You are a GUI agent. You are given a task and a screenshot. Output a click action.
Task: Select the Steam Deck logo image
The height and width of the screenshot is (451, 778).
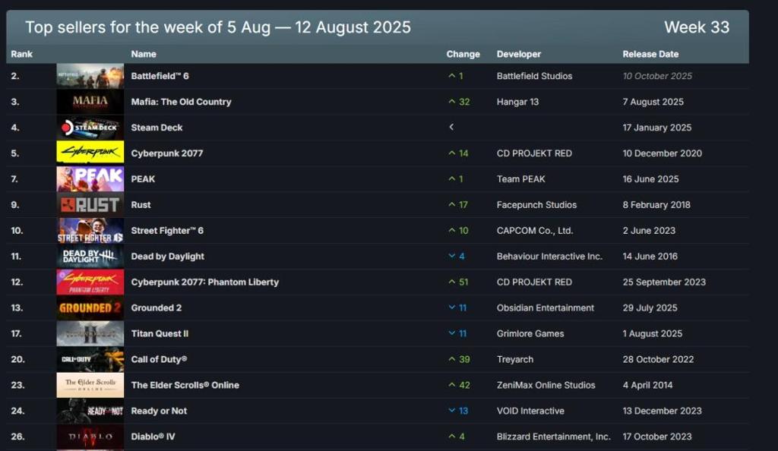click(x=90, y=128)
